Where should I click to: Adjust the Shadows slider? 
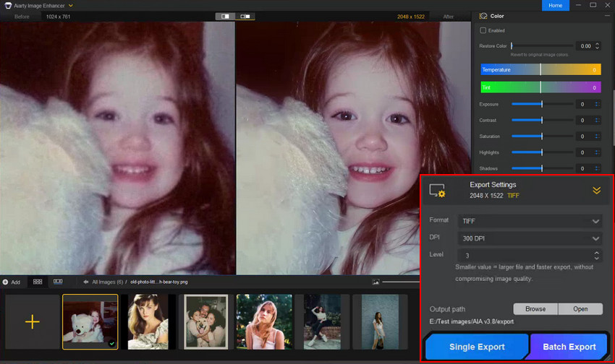pos(542,168)
